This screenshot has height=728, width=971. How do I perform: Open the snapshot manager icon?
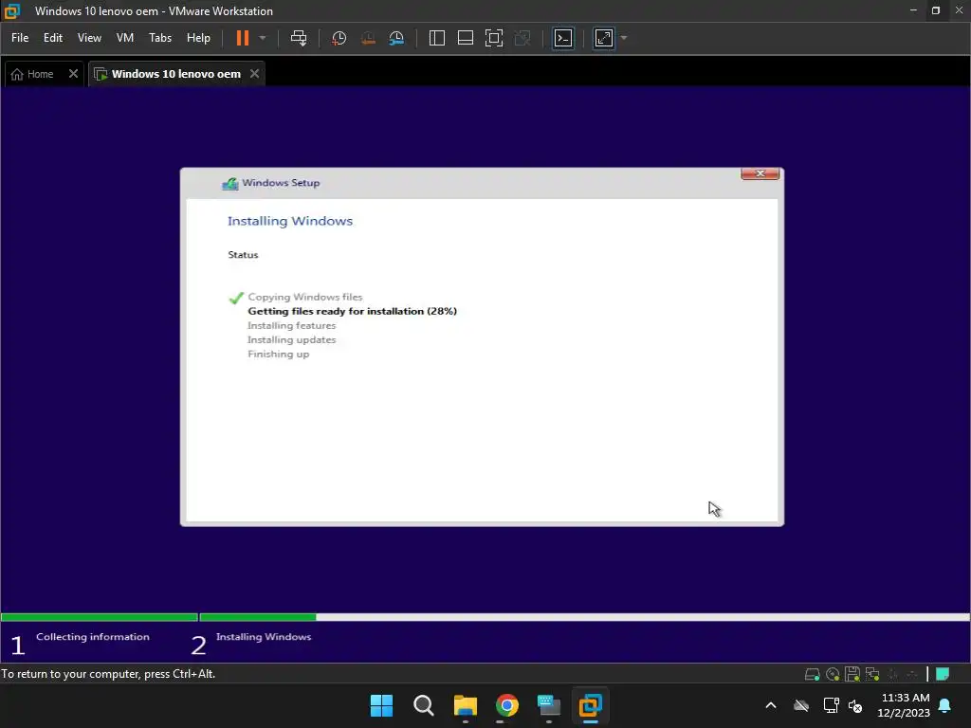click(396, 38)
